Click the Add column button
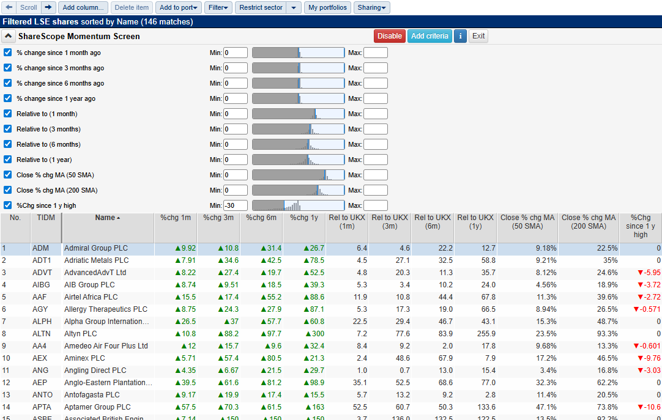Screen dimensions: 662x420 coord(83,7)
